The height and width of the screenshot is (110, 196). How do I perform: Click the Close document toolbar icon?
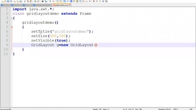pos(15,1)
